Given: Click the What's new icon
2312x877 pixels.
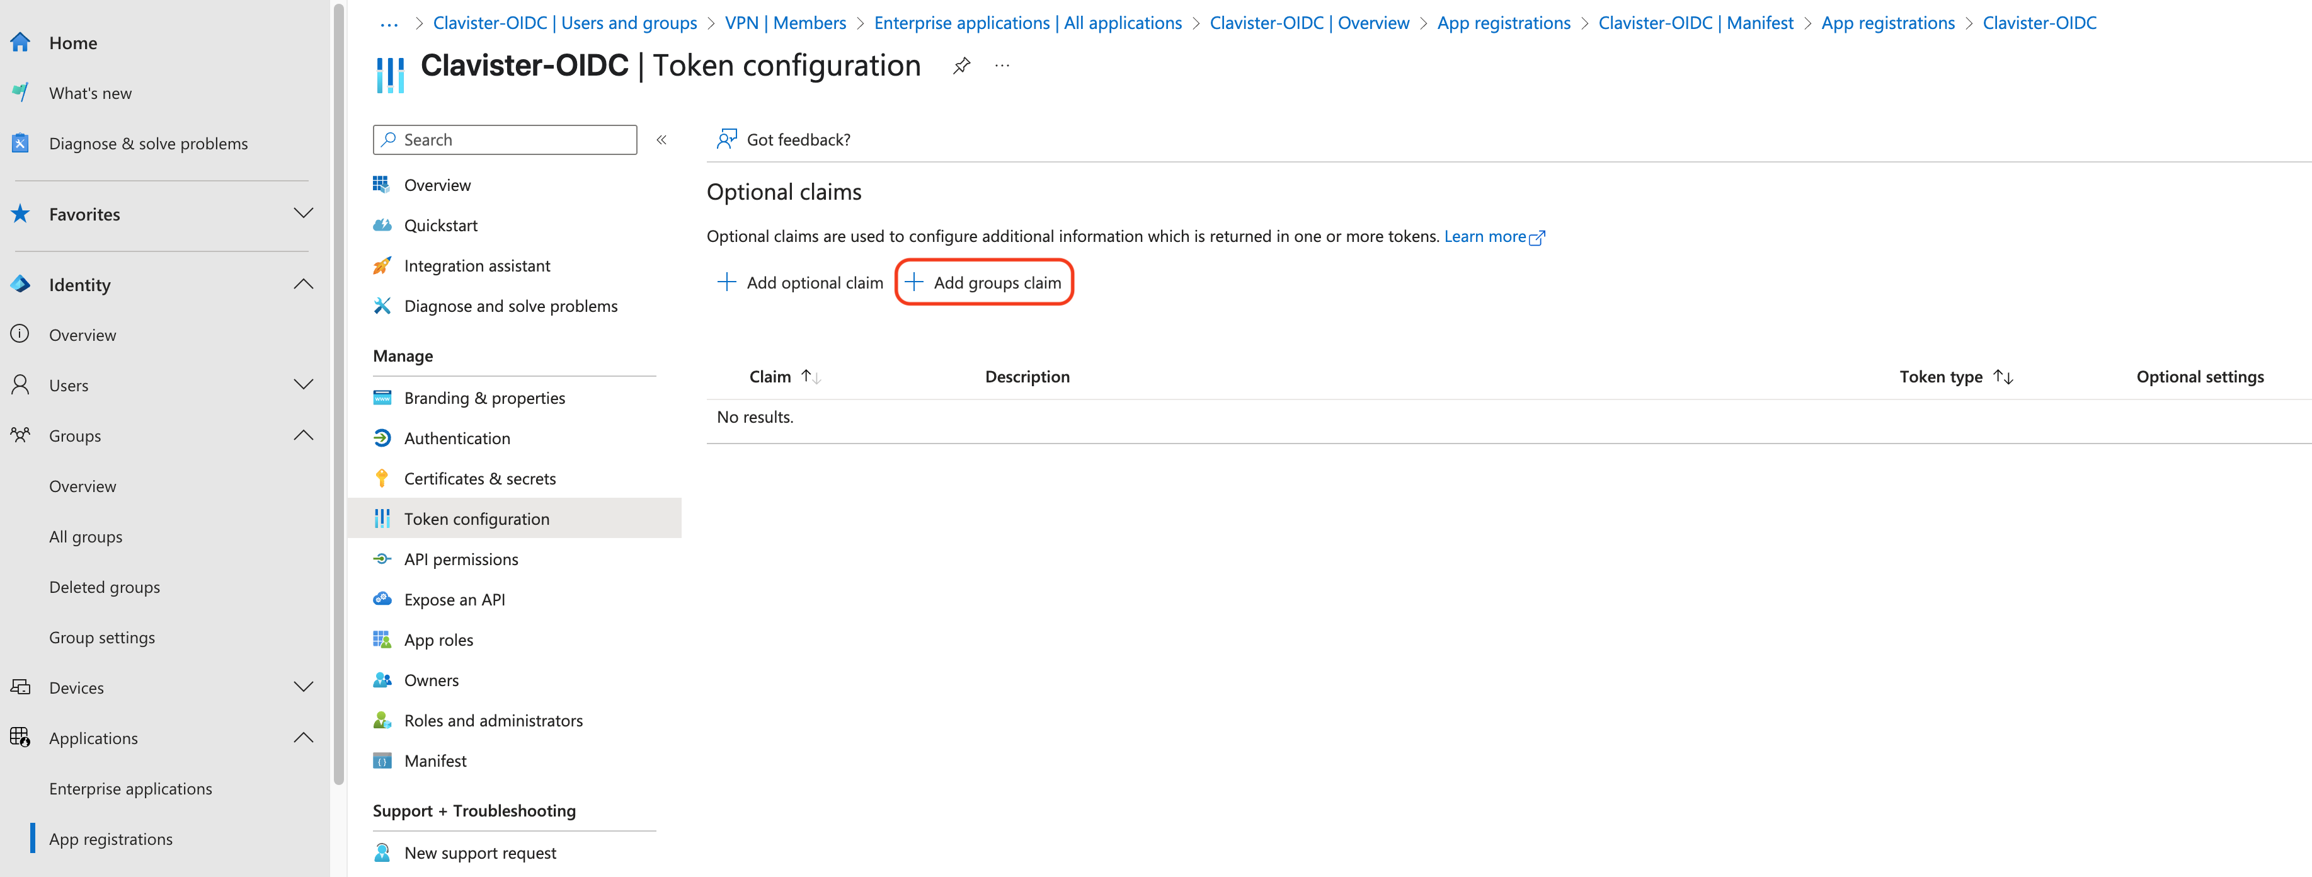Looking at the screenshot, I should (x=21, y=93).
